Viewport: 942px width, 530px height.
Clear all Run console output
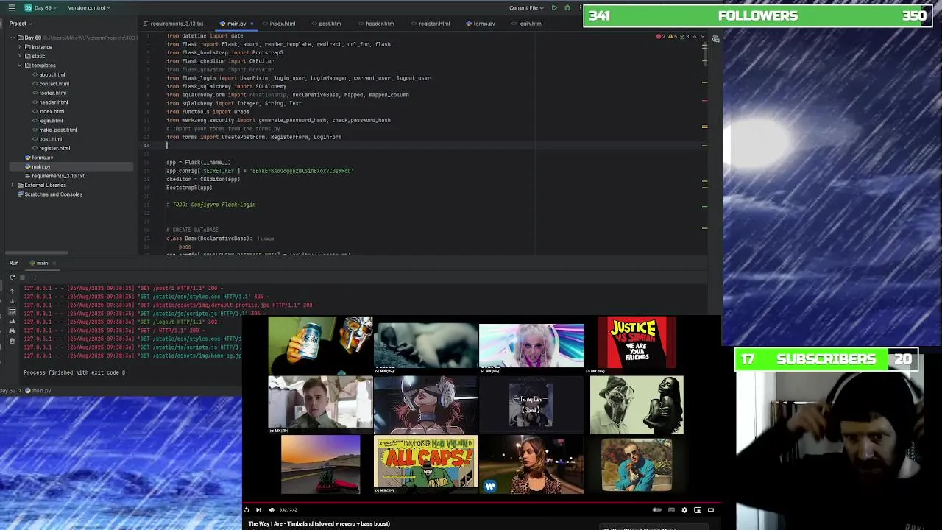12,342
